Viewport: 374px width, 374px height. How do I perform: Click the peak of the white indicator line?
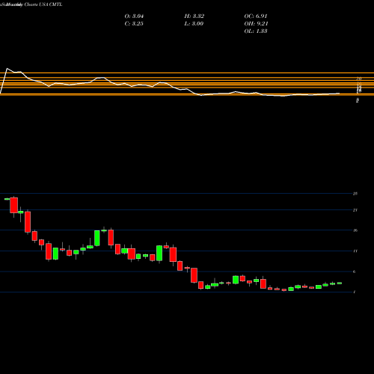coord(7,68)
